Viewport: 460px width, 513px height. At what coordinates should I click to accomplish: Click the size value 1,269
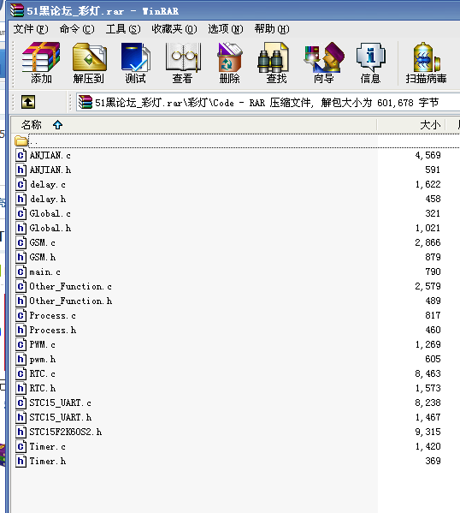[x=428, y=344]
